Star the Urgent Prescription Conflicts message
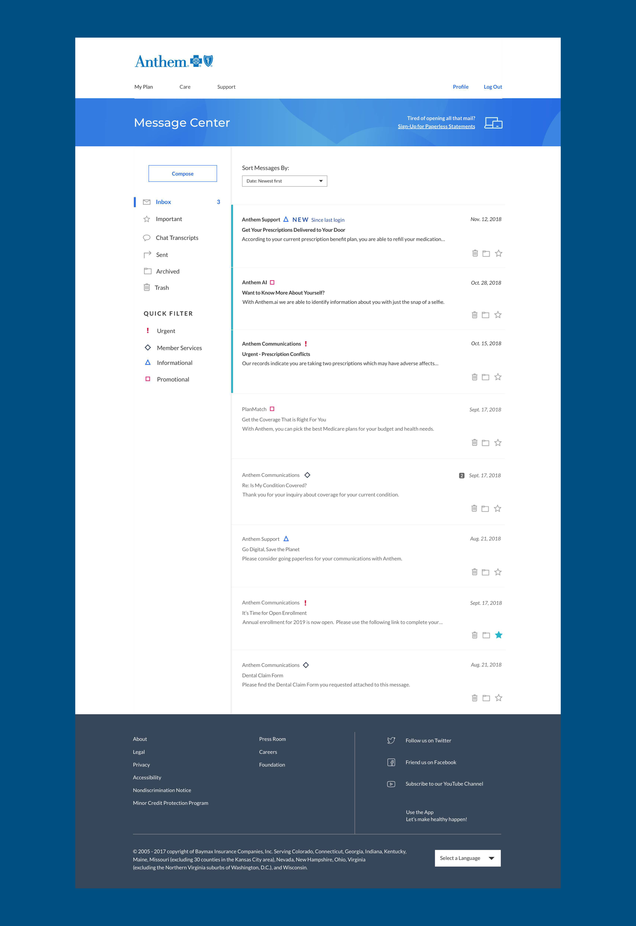The height and width of the screenshot is (926, 636). click(498, 377)
